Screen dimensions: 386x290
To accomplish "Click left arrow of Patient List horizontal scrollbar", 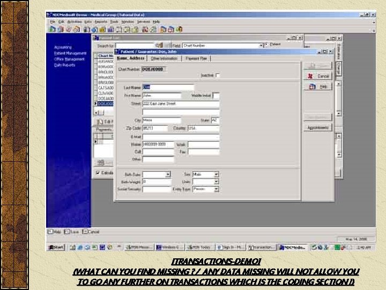I will (97, 113).
